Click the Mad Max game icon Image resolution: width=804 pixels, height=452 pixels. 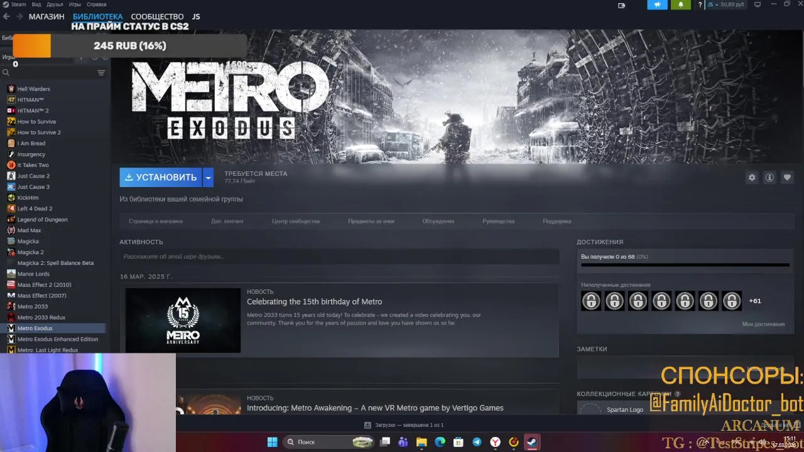pyautogui.click(x=11, y=230)
